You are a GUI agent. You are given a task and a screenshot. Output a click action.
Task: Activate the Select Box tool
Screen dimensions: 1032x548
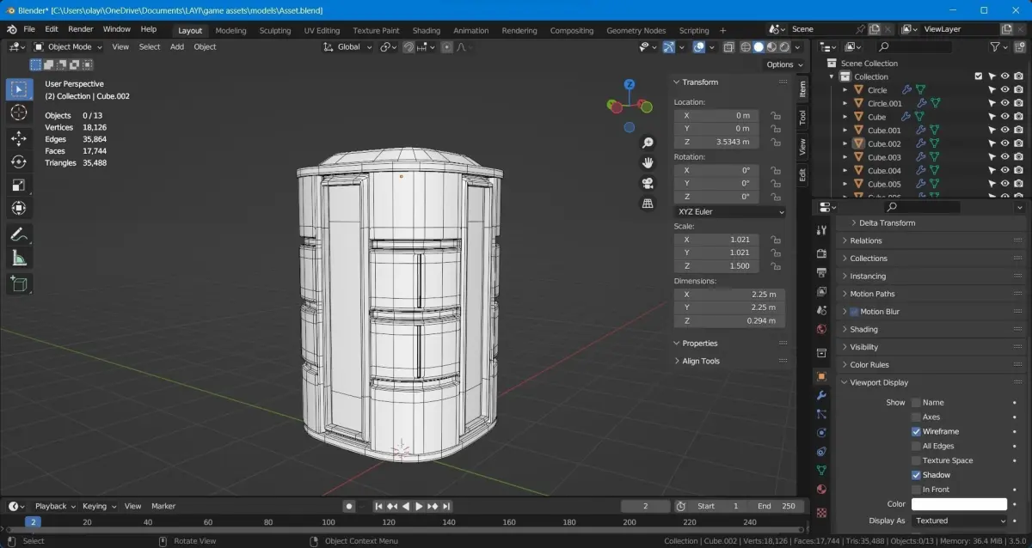coord(19,89)
